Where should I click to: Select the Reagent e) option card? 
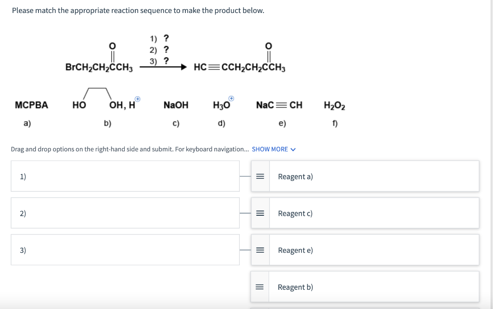coord(373,250)
